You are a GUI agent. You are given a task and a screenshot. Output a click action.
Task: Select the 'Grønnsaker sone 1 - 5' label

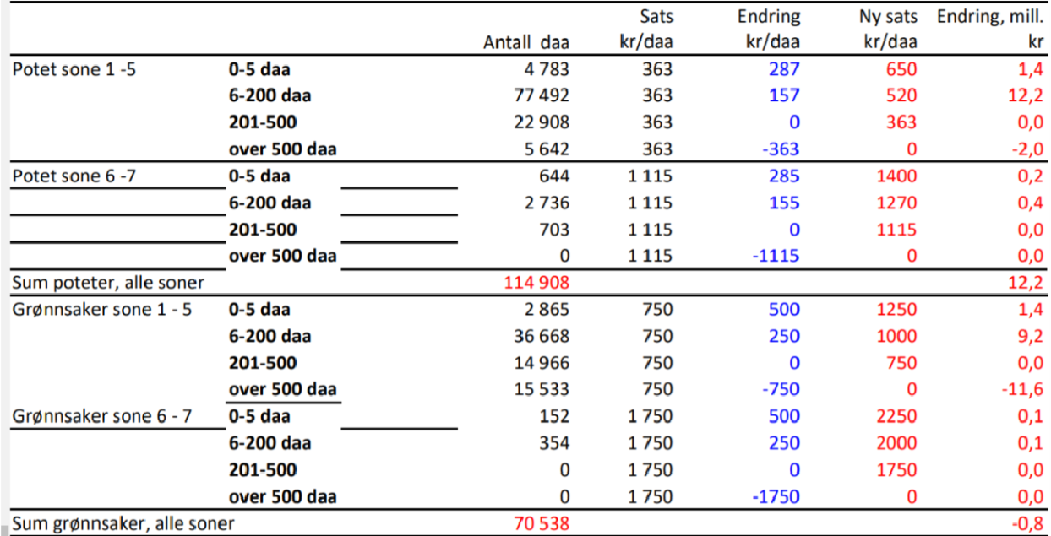[x=102, y=309]
